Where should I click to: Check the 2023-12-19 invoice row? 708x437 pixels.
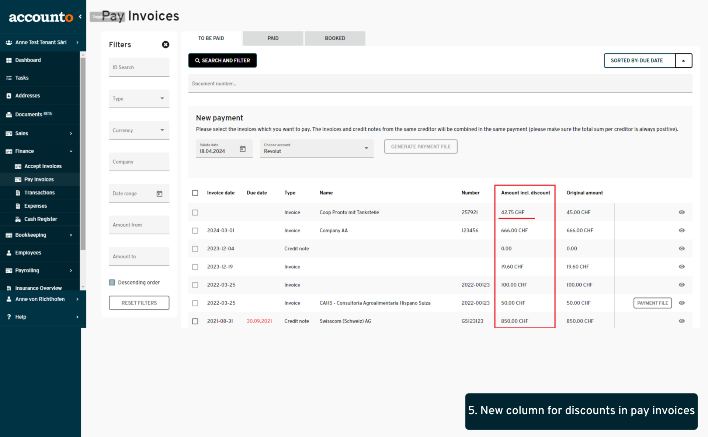tap(195, 267)
